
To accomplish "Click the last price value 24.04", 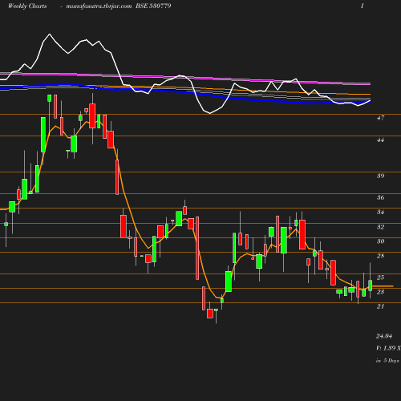I will pyautogui.click(x=384, y=336).
